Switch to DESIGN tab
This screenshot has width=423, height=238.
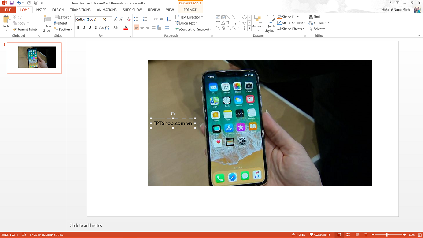tap(58, 10)
